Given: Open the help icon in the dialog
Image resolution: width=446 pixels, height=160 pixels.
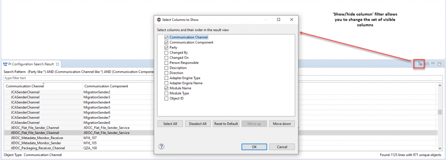Looking at the screenshot, I should pyautogui.click(x=161, y=147).
